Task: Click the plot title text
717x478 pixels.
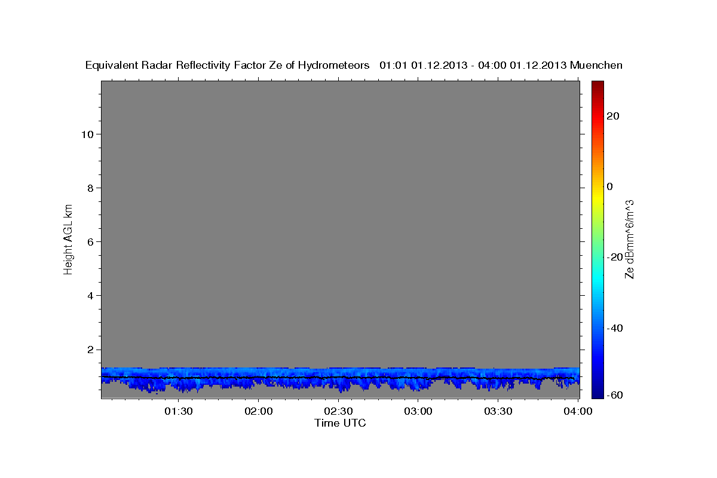Action: coord(354,65)
